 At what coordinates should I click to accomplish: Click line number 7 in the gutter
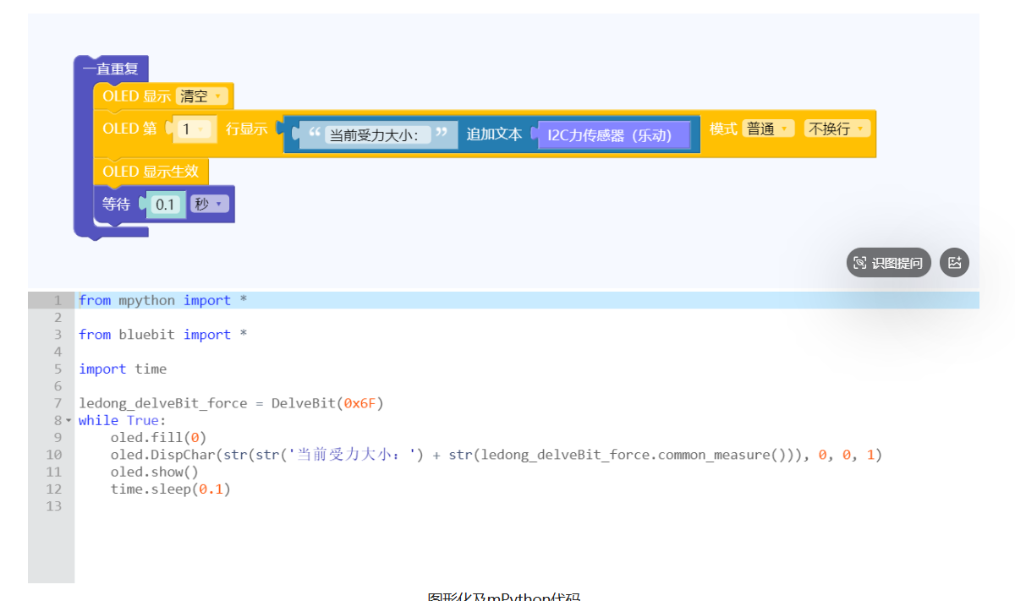[58, 403]
